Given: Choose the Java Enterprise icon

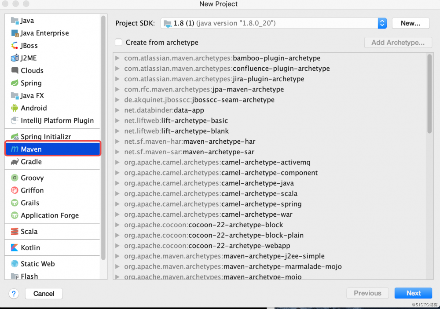Looking at the screenshot, I should 15,33.
